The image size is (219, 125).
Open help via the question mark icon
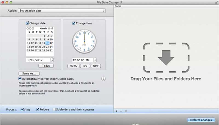[x=103, y=79]
